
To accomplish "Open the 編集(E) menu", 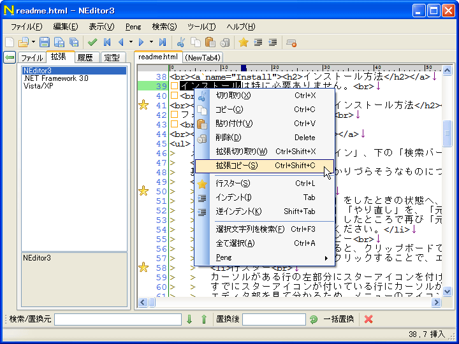I will 66,27.
